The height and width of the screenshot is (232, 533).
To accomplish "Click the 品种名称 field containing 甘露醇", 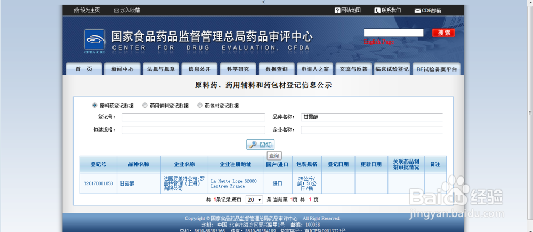I will click(372, 117).
